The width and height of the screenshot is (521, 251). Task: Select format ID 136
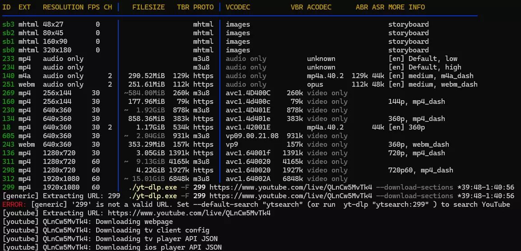(8, 153)
